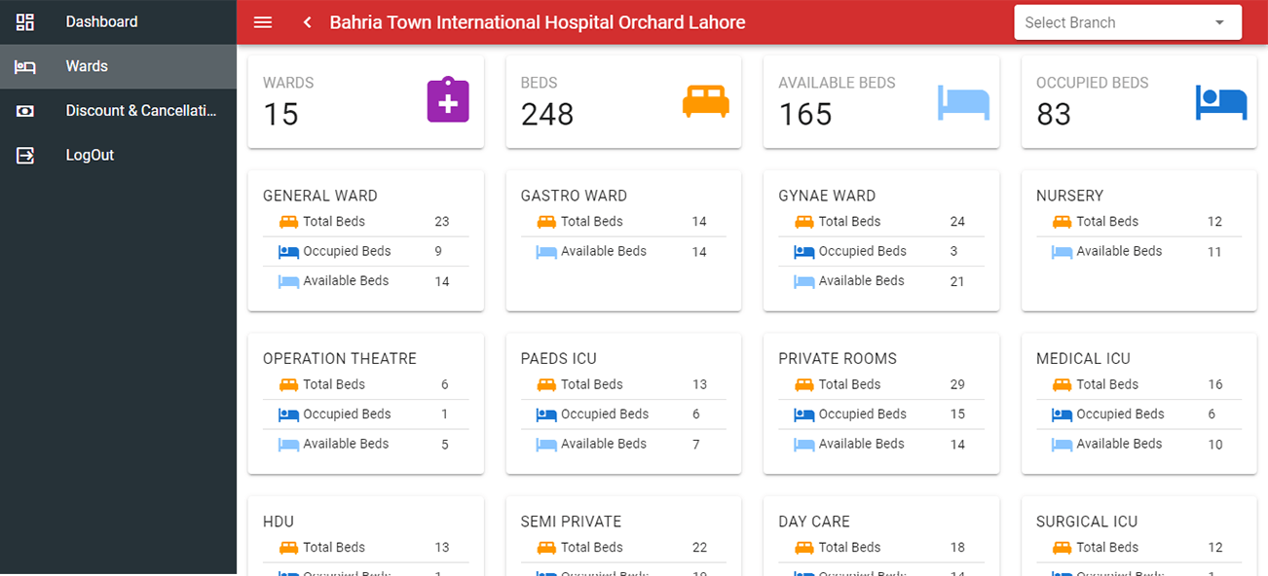The image size is (1268, 576).
Task: Click General Ward total beds value 23
Action: point(442,222)
